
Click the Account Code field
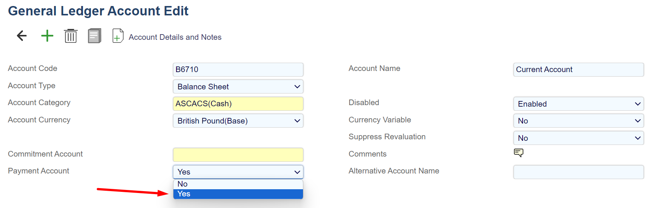point(238,69)
